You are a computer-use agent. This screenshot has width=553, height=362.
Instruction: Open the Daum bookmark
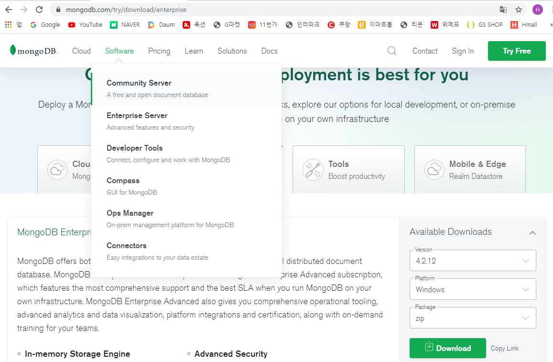click(161, 25)
